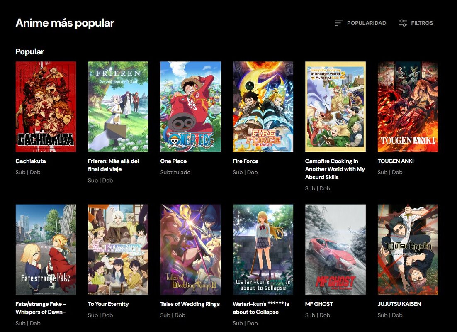
Task: Click the Anime más popular heading
Action: click(x=64, y=23)
